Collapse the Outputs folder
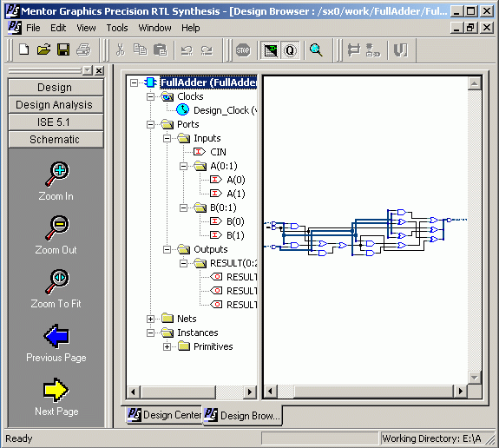The height and width of the screenshot is (448, 499). tap(167, 249)
